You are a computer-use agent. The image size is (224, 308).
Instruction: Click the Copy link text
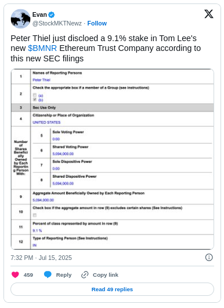(x=106, y=275)
